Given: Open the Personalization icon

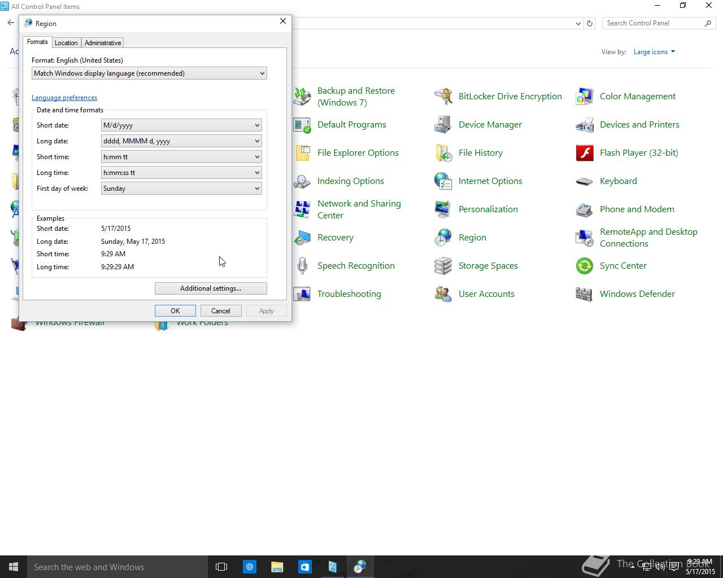Looking at the screenshot, I should click(443, 209).
